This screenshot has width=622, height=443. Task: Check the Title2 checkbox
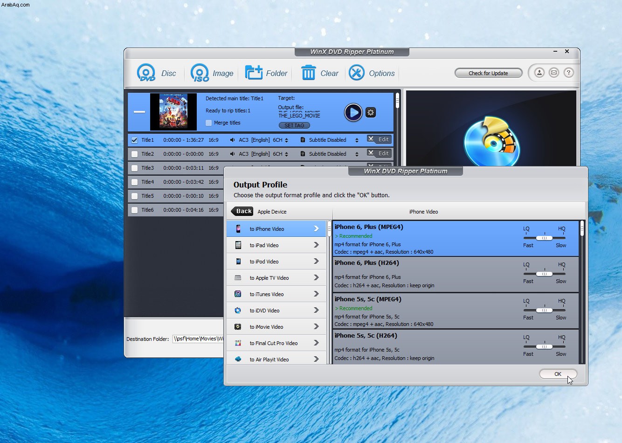tap(135, 154)
